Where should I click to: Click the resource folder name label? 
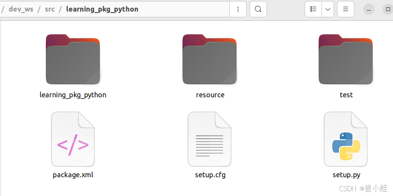pos(211,95)
